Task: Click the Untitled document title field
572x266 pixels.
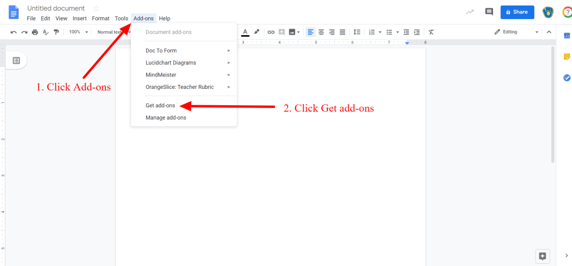Action: coord(56,8)
